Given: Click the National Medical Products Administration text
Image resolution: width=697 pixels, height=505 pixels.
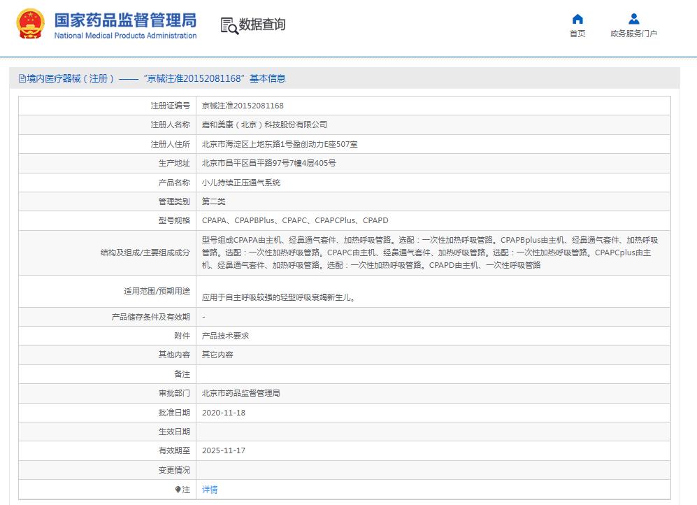Looking at the screenshot, I should 125,36.
